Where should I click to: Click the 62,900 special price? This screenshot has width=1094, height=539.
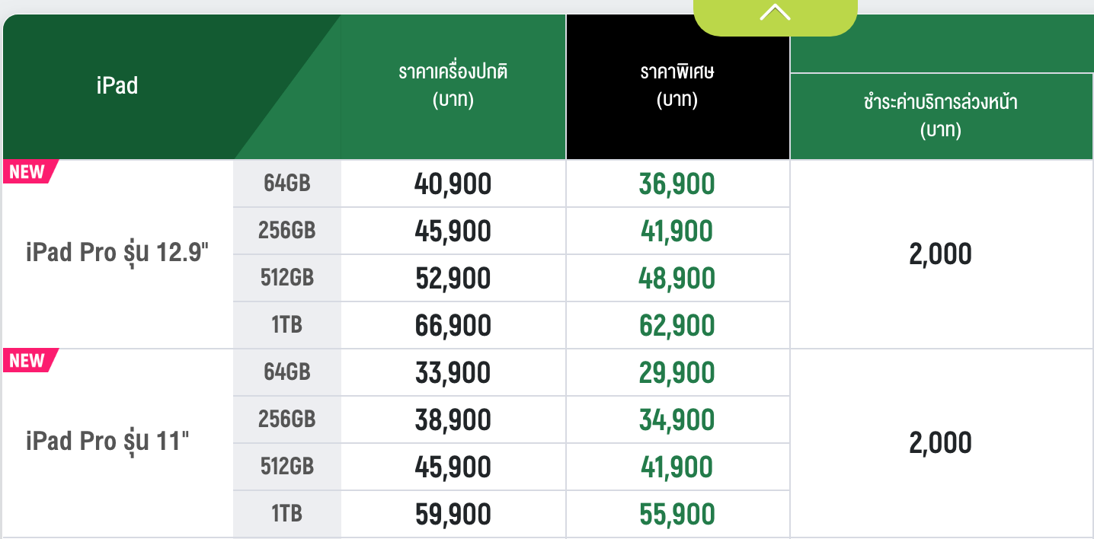coord(677,326)
